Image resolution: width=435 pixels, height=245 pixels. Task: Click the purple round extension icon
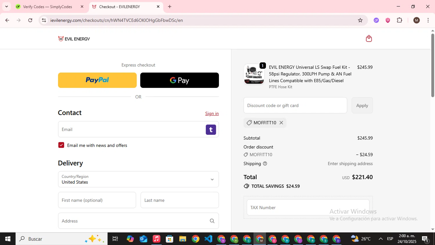pos(376,20)
